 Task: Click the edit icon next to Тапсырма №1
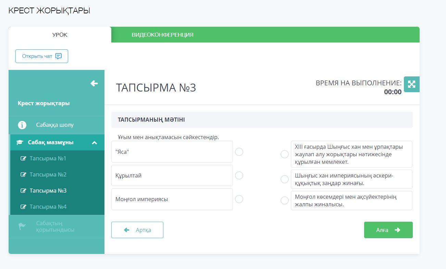pyautogui.click(x=23, y=158)
